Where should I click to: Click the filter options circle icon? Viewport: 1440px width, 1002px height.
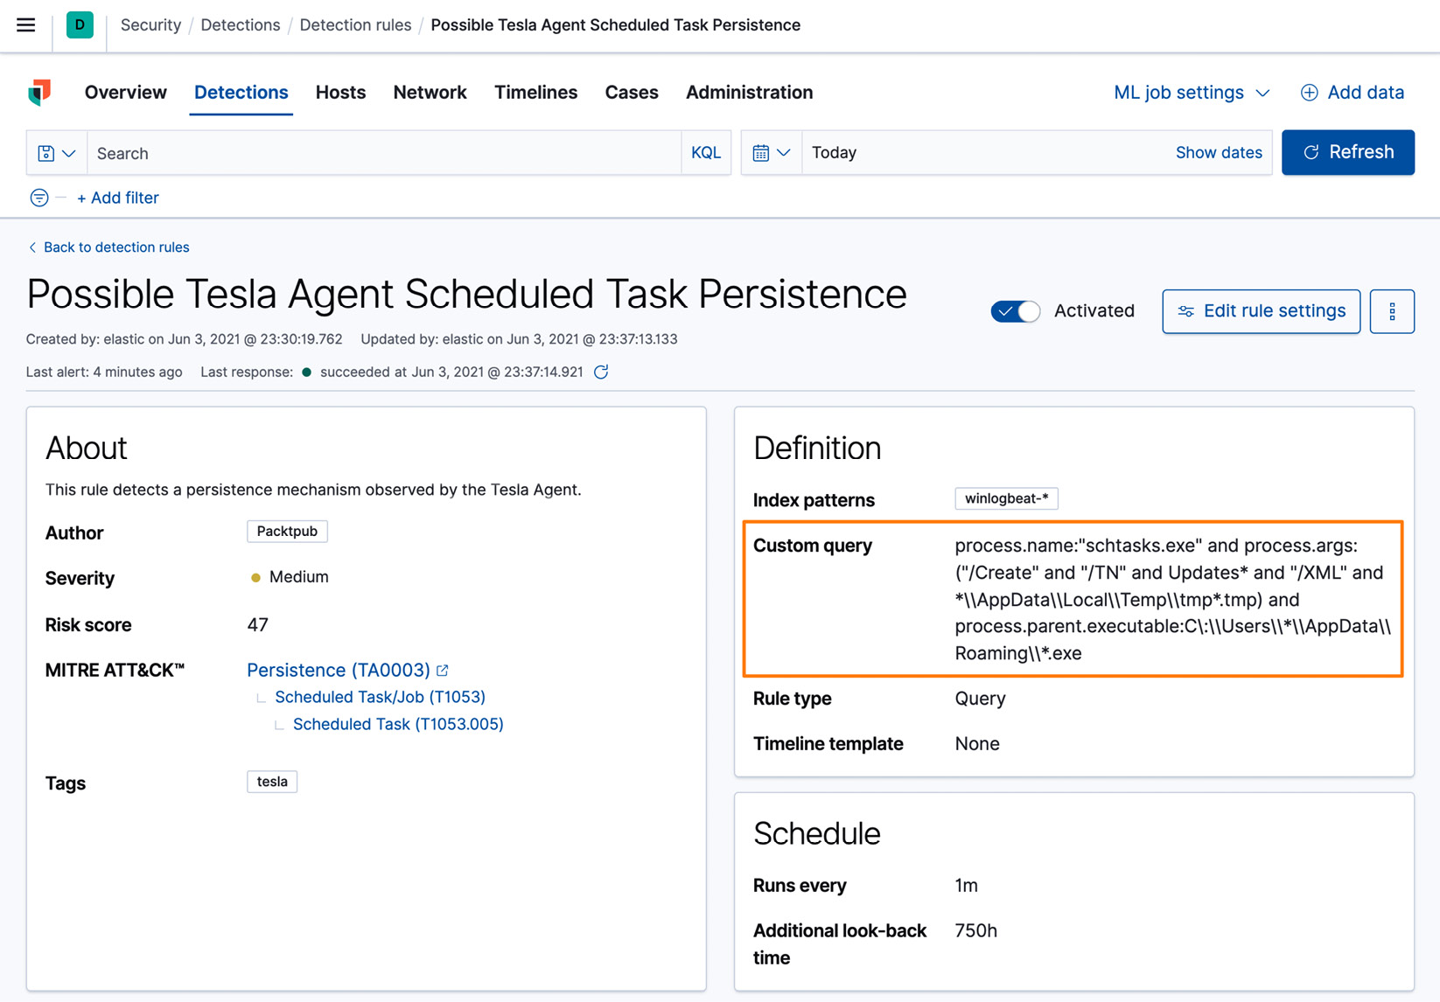tap(39, 198)
